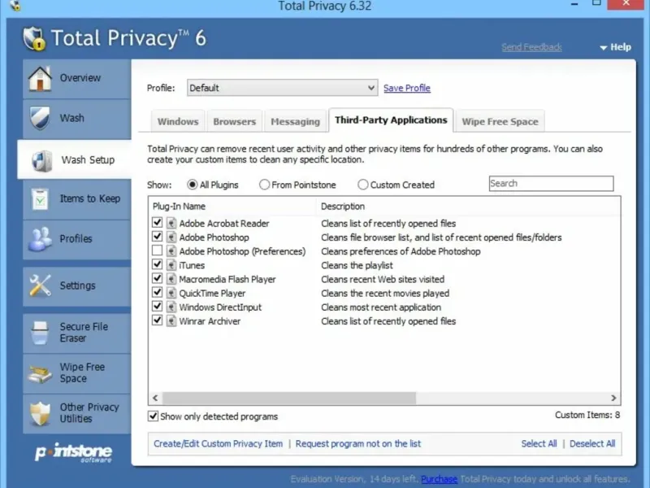Uncheck the Windows DirectInput checkbox
Image resolution: width=650 pixels, height=488 pixels.
pos(157,307)
